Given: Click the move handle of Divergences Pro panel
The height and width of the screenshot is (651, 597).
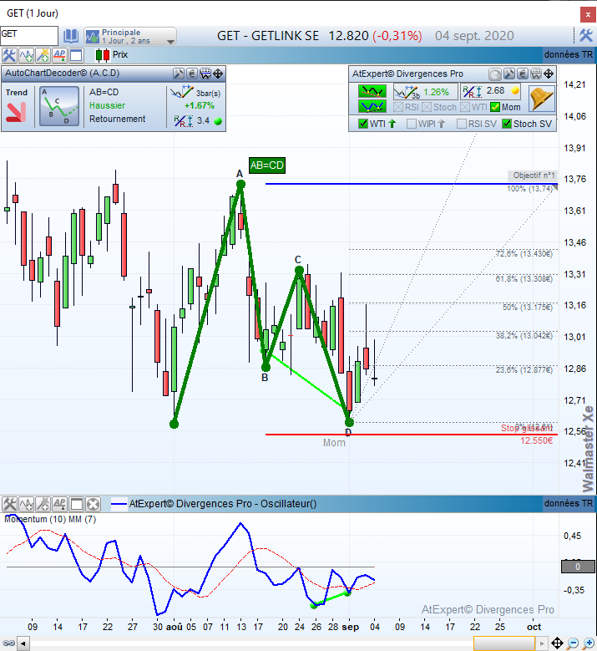Looking at the screenshot, I should (549, 74).
